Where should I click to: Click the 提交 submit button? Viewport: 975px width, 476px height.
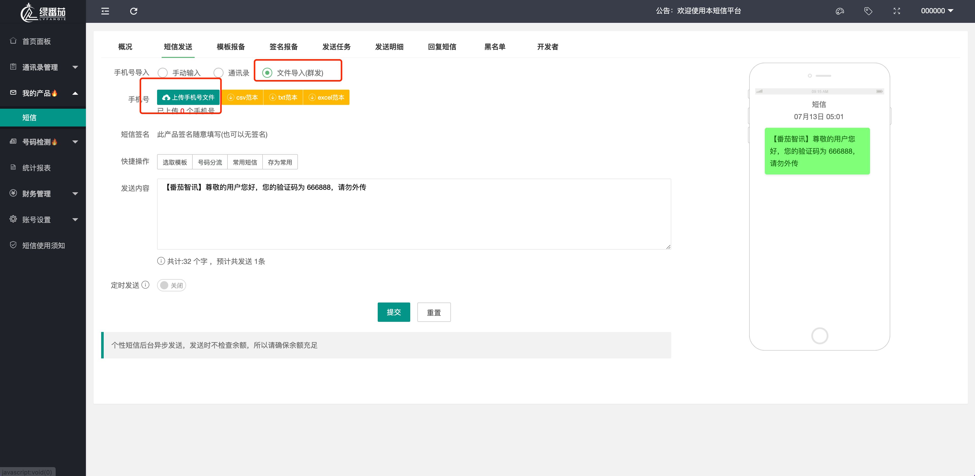(394, 312)
